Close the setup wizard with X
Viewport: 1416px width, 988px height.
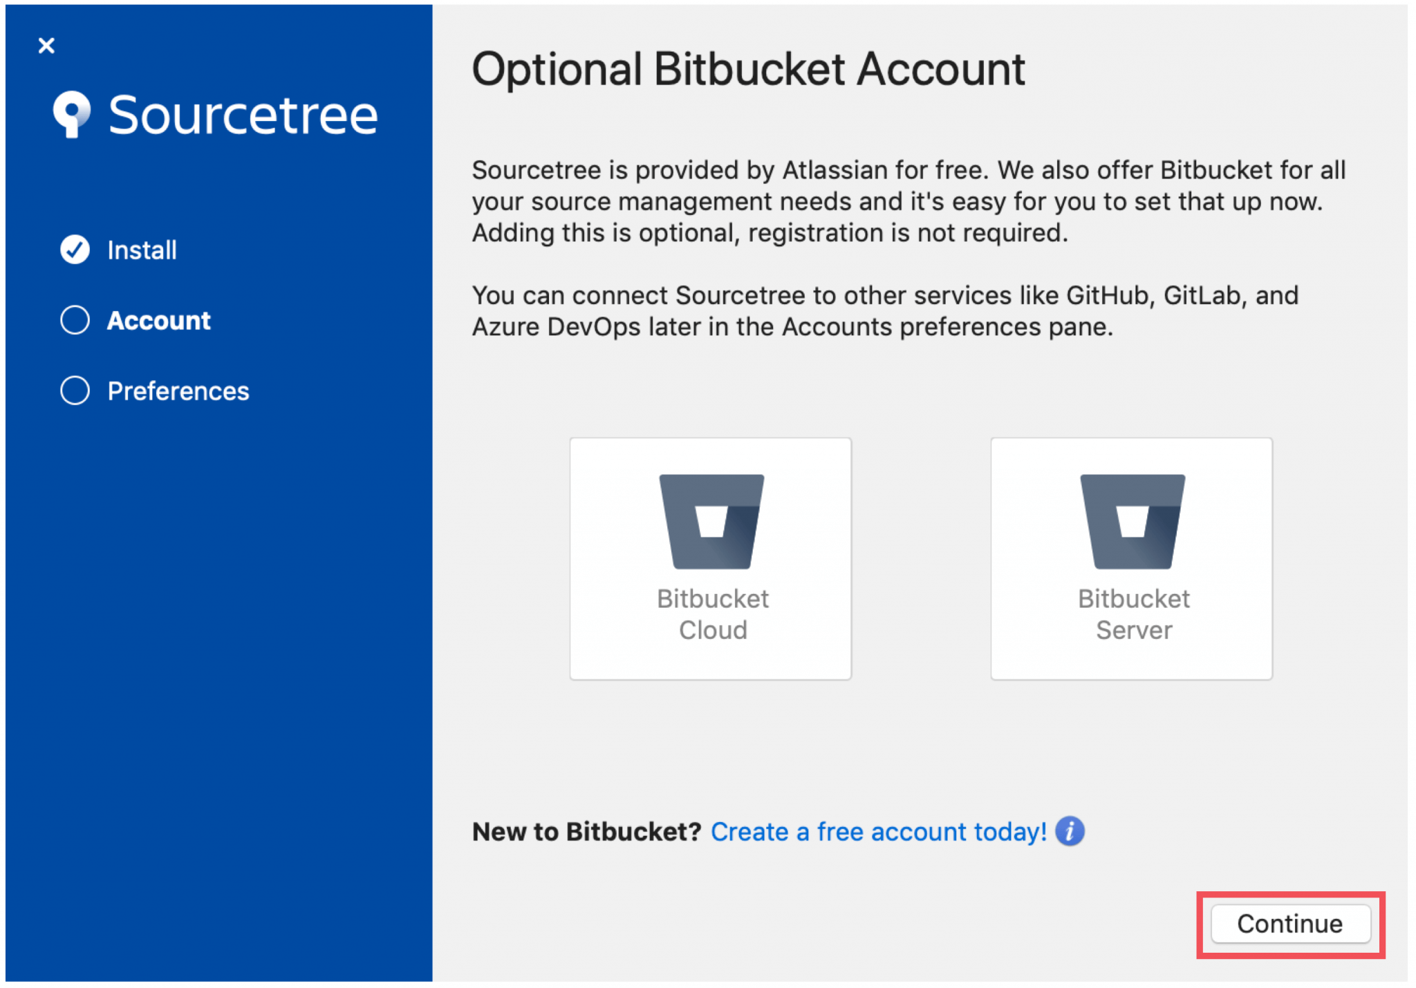click(46, 46)
